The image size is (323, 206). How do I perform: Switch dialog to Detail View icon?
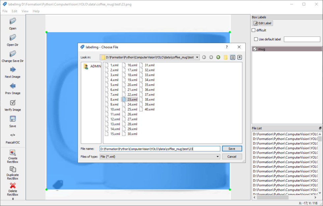point(240,57)
